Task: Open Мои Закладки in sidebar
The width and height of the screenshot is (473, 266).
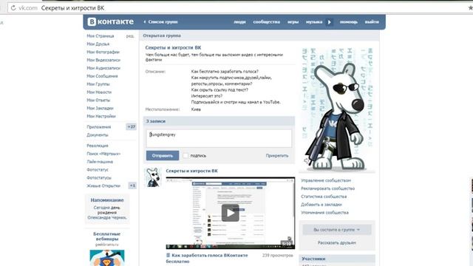Action: (101, 109)
